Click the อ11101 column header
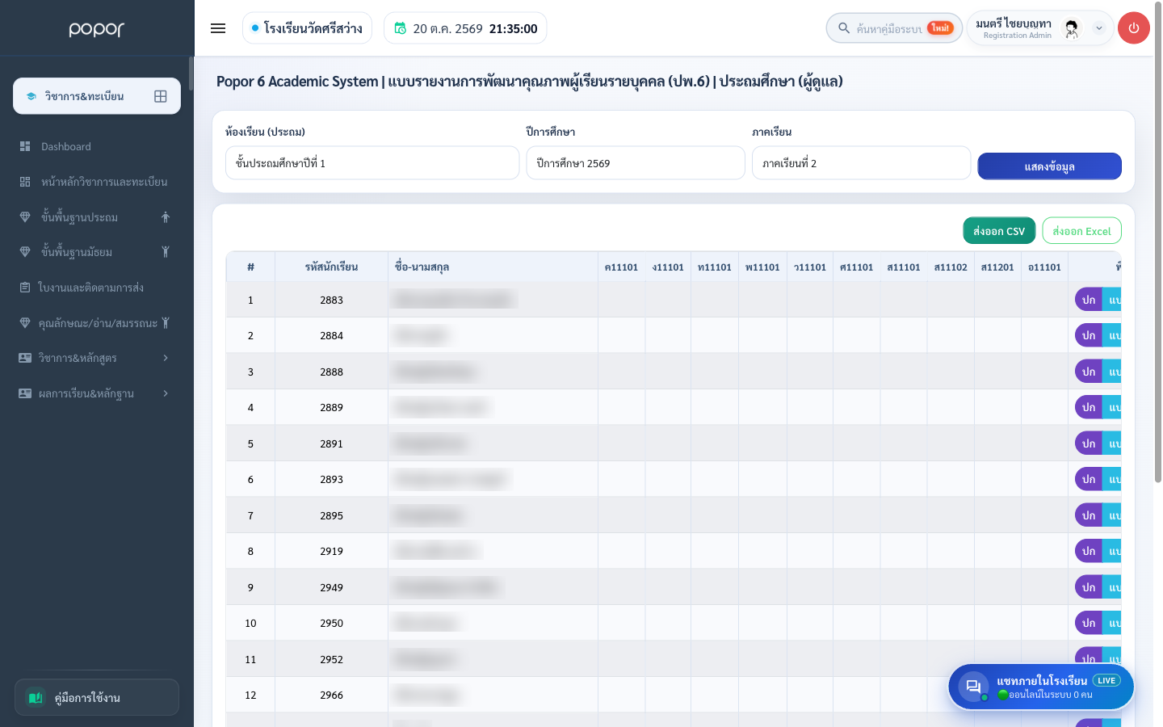 pos(1044,267)
